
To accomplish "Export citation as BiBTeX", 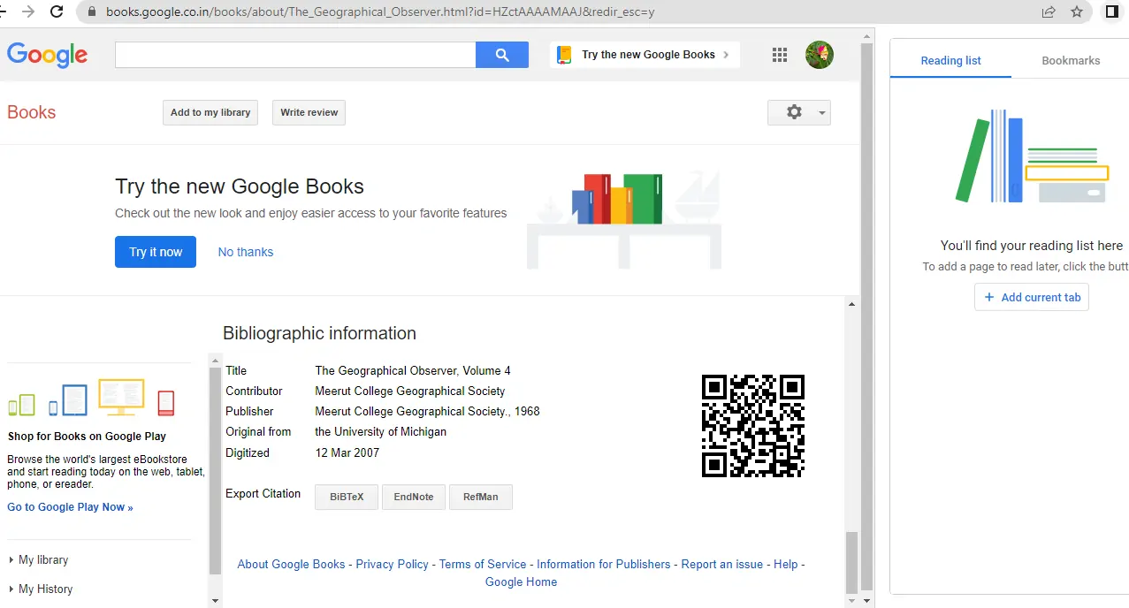I will click(347, 497).
